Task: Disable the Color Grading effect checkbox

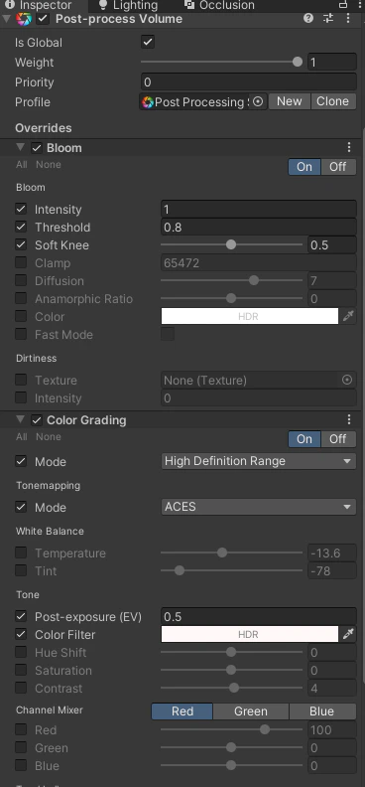Action: (x=37, y=420)
